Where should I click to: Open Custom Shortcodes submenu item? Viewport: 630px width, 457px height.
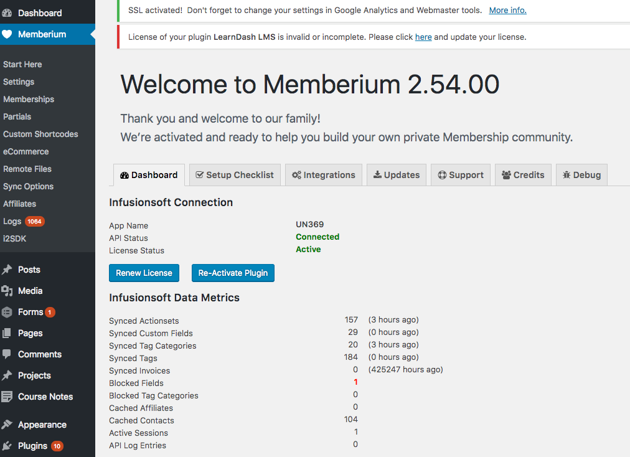click(x=40, y=134)
